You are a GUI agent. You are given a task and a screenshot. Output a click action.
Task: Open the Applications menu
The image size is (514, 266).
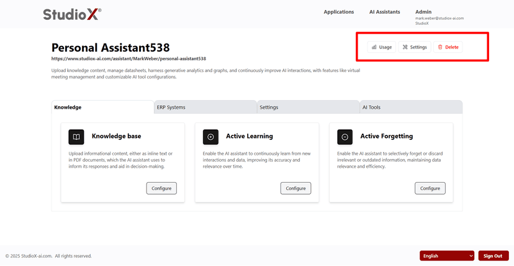(339, 12)
